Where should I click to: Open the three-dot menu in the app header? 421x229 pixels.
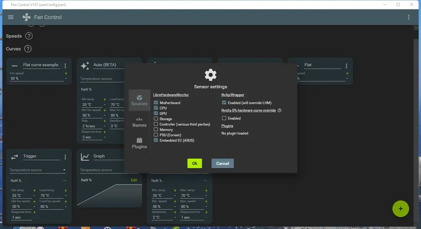(x=409, y=17)
